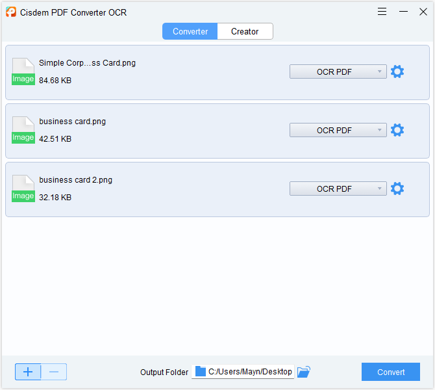Click the 84.68 KB file size
The image size is (435, 390).
55,81
